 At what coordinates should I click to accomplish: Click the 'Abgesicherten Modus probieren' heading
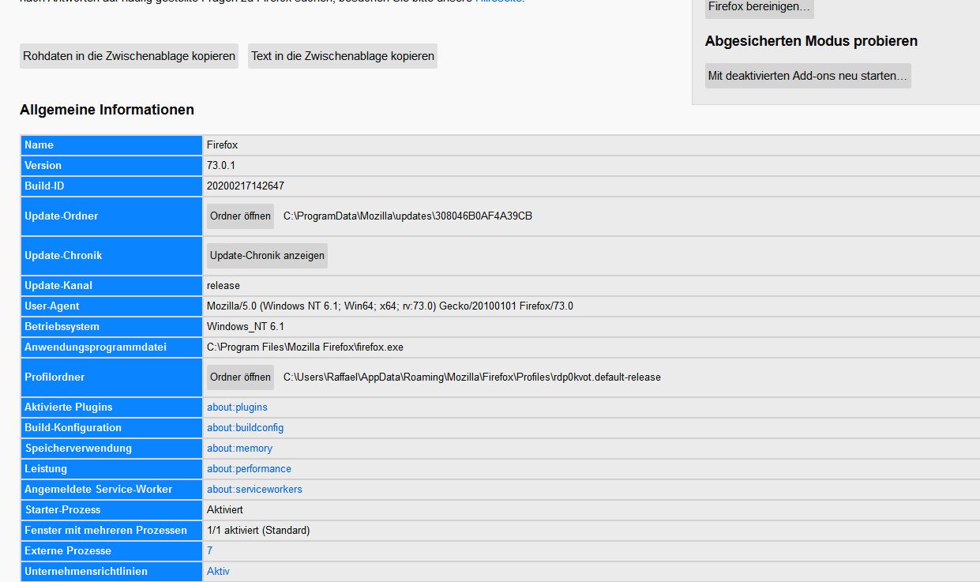[811, 41]
